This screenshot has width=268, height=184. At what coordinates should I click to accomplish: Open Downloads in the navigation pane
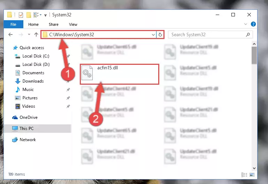[33, 81]
